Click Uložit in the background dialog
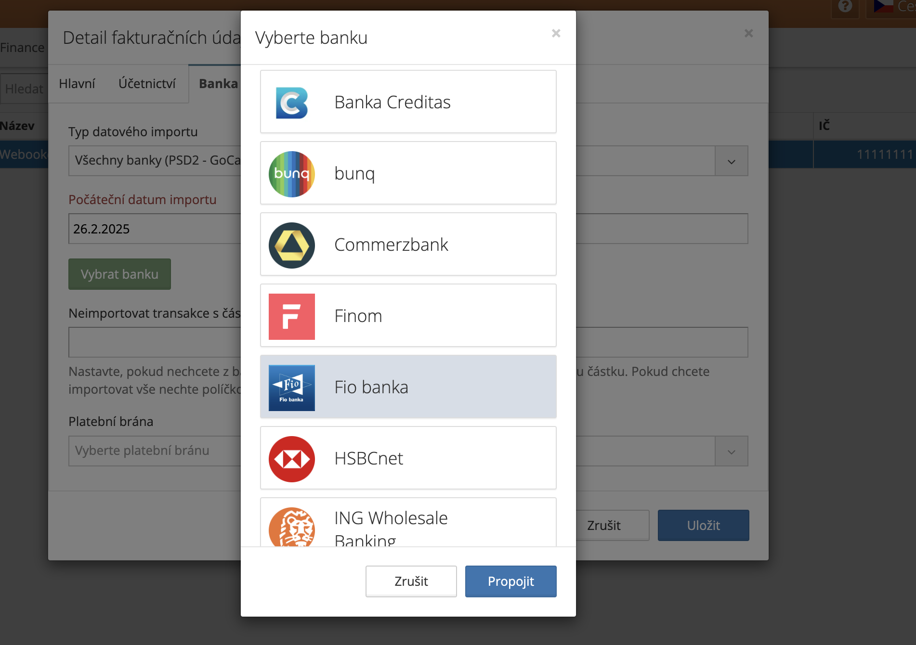 (704, 525)
